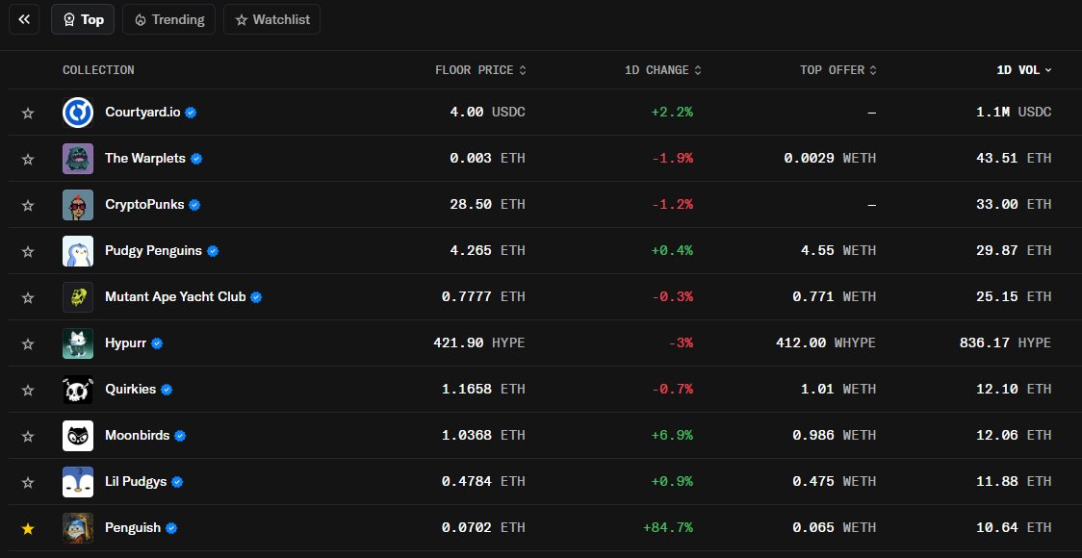Click Hypurr top offer 412.00 WHYPE
1082x558 pixels.
tap(826, 342)
